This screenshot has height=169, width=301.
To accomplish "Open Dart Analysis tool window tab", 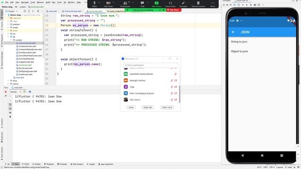I will coord(77,164).
